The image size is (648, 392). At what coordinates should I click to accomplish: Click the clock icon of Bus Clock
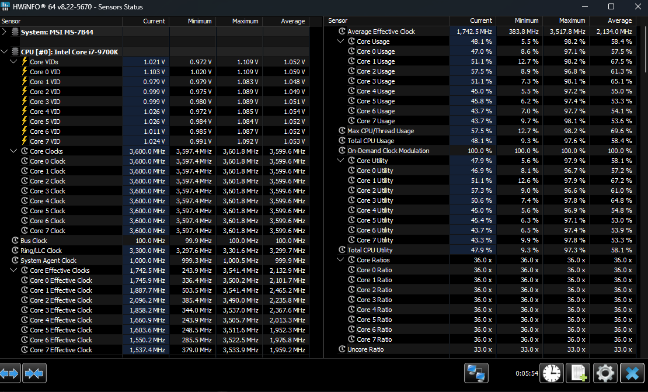[x=15, y=240]
